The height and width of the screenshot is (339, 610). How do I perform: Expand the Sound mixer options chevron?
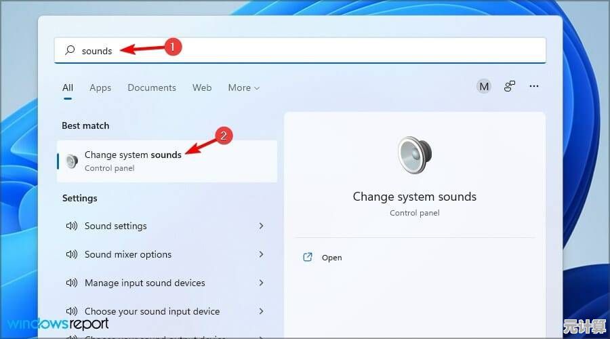tap(261, 255)
